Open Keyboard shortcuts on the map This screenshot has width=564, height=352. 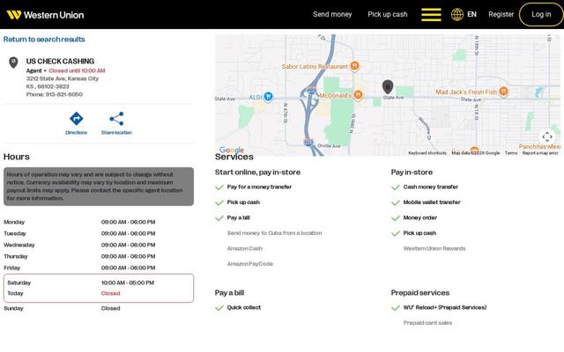tap(427, 153)
